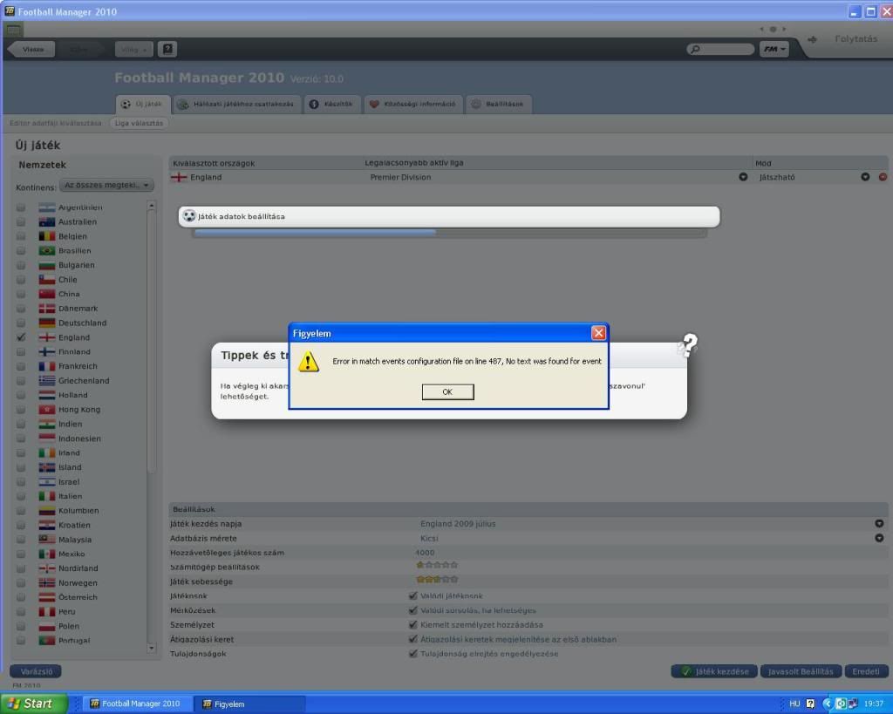Click the China flag icon
Screen dimensions: 893x714
[47, 294]
